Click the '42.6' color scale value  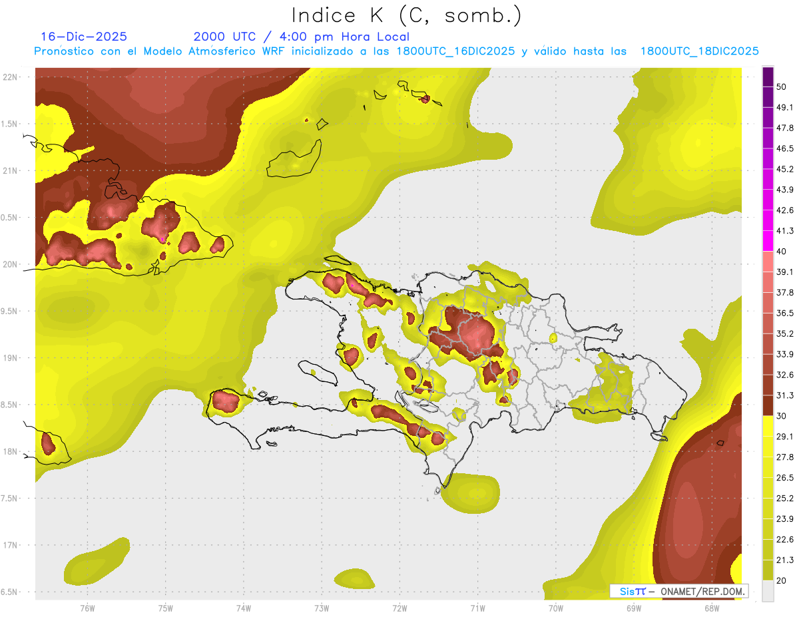pos(785,210)
